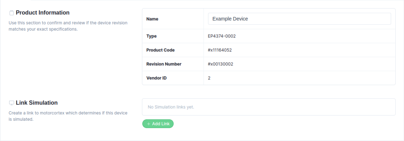
Task: Click the Link Simulation heading
Action: [37, 103]
